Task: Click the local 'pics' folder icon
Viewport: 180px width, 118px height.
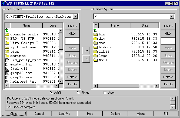Action: point(7,51)
